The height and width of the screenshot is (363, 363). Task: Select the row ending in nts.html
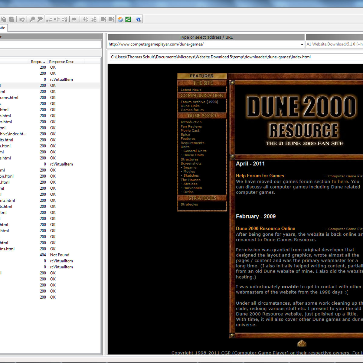50,200
